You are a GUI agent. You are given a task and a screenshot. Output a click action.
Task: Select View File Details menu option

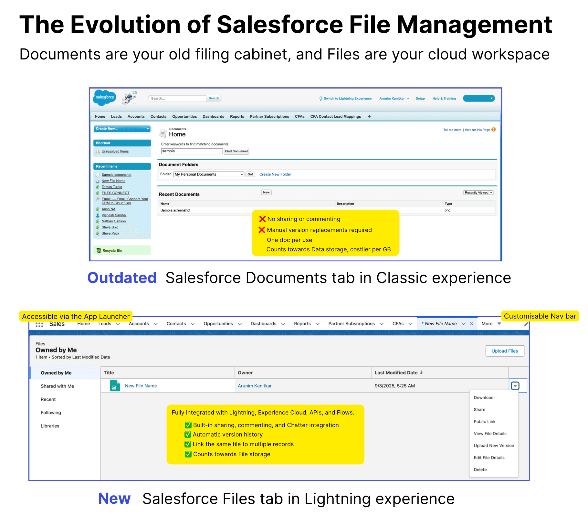(x=490, y=434)
